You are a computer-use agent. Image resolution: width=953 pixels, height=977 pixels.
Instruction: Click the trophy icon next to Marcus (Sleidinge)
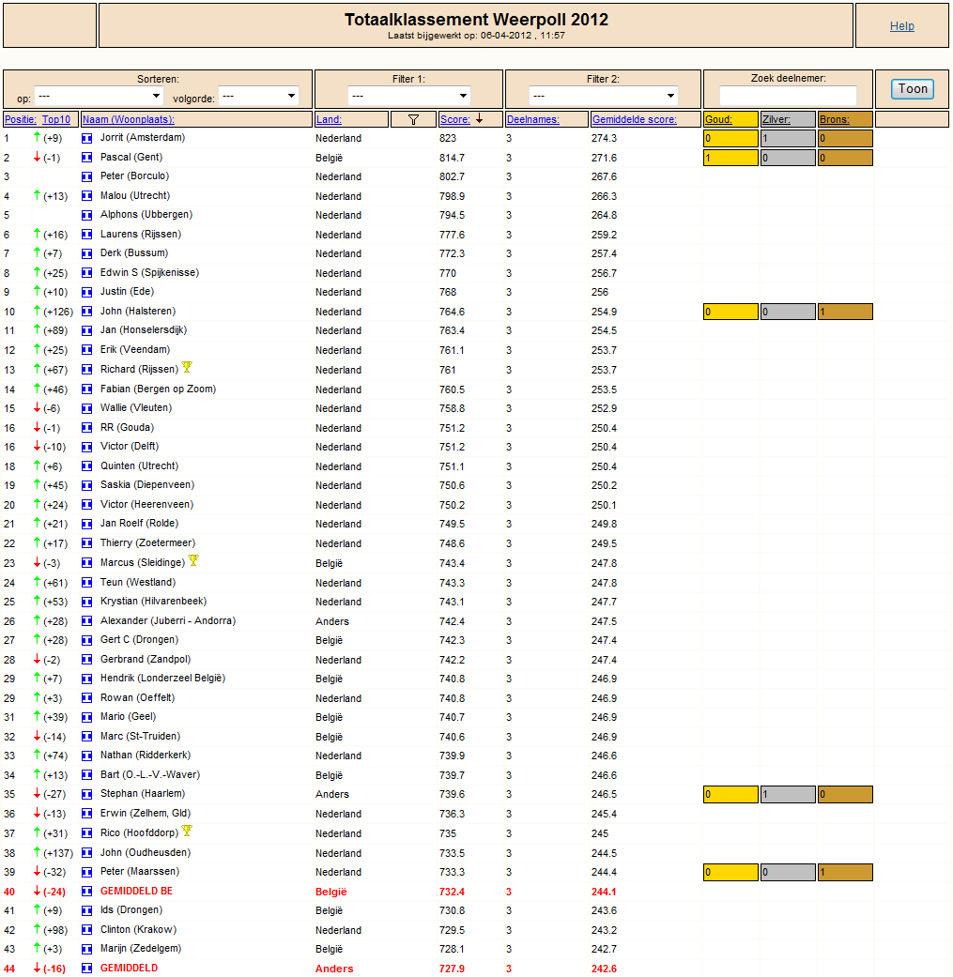pyautogui.click(x=193, y=560)
